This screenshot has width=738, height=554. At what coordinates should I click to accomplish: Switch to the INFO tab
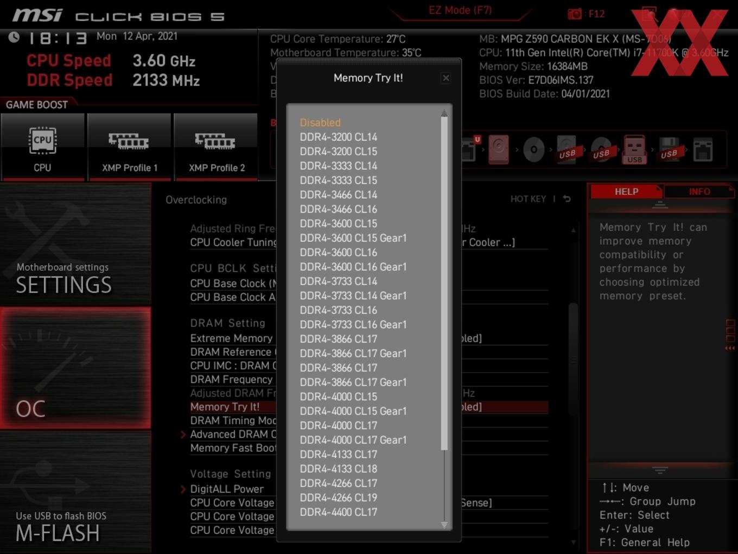coord(699,192)
